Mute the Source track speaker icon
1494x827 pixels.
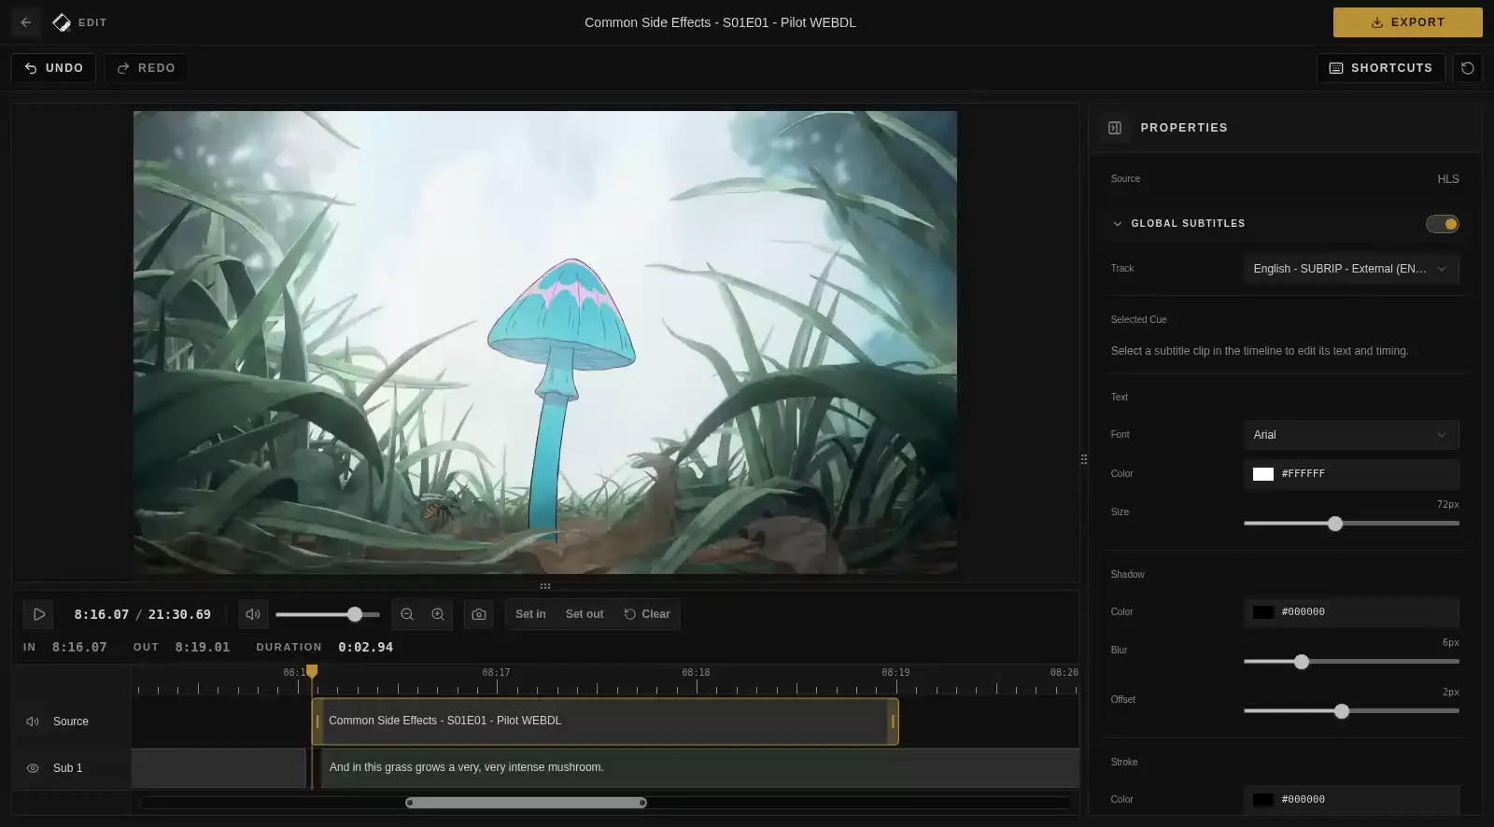(33, 722)
